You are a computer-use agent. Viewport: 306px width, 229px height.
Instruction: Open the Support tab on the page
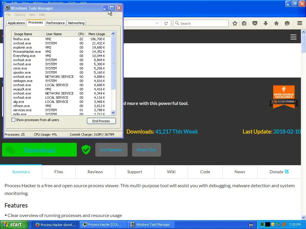[135, 172]
